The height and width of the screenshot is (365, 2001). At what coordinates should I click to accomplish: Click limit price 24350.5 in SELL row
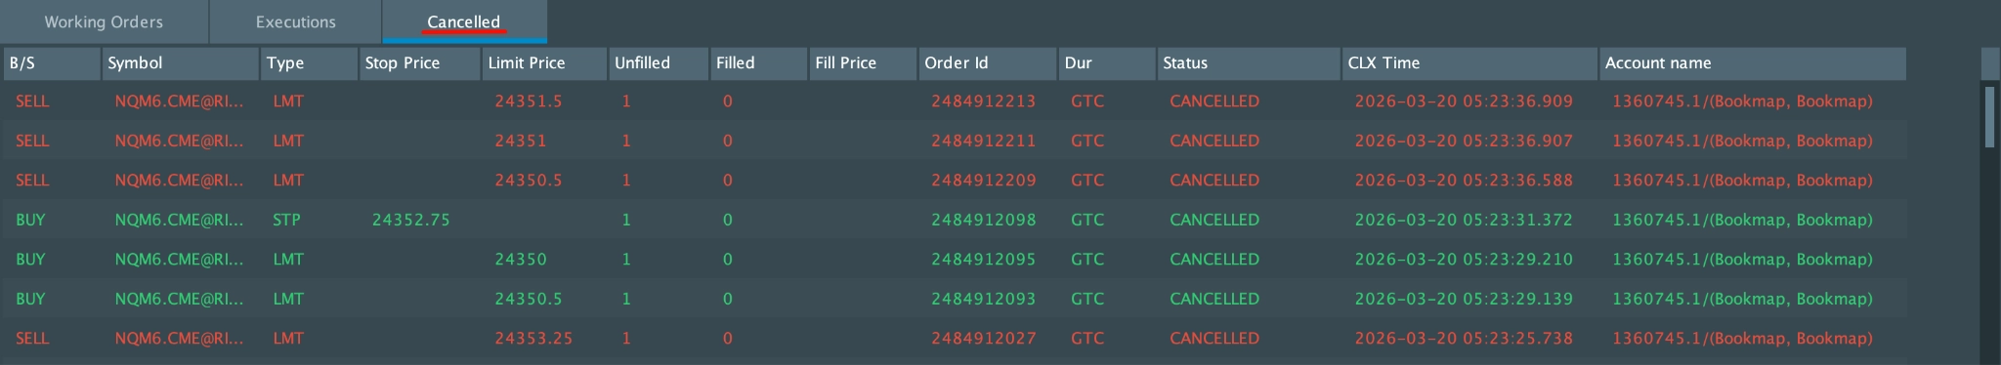[528, 181]
